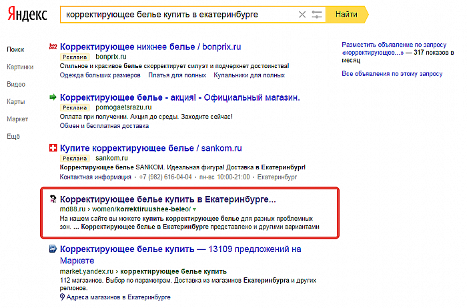This screenshot has height=308, width=467.
Task: Click Оплата при получении description text
Action: click(146, 117)
